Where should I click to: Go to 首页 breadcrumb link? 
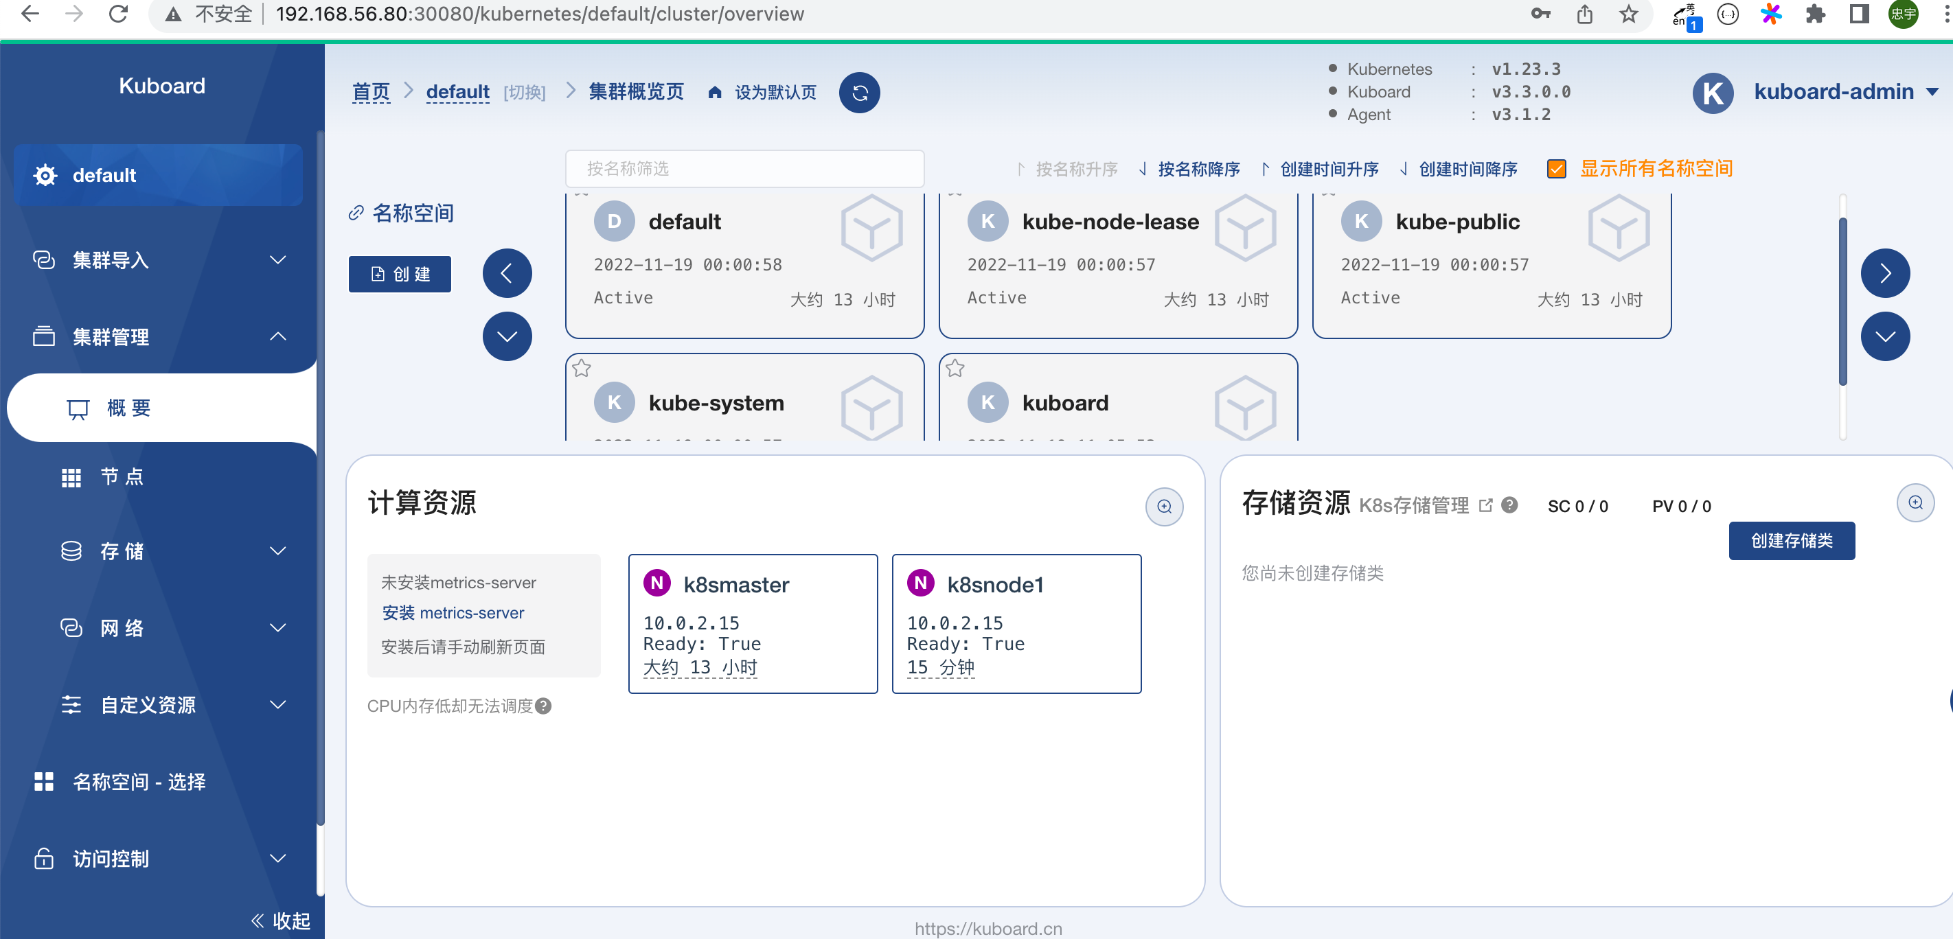pos(371,93)
